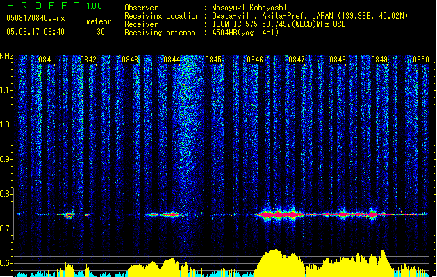437x277 pixels.
Task: Click the date stamp 05.08.17 08:40
Action: [x=35, y=32]
